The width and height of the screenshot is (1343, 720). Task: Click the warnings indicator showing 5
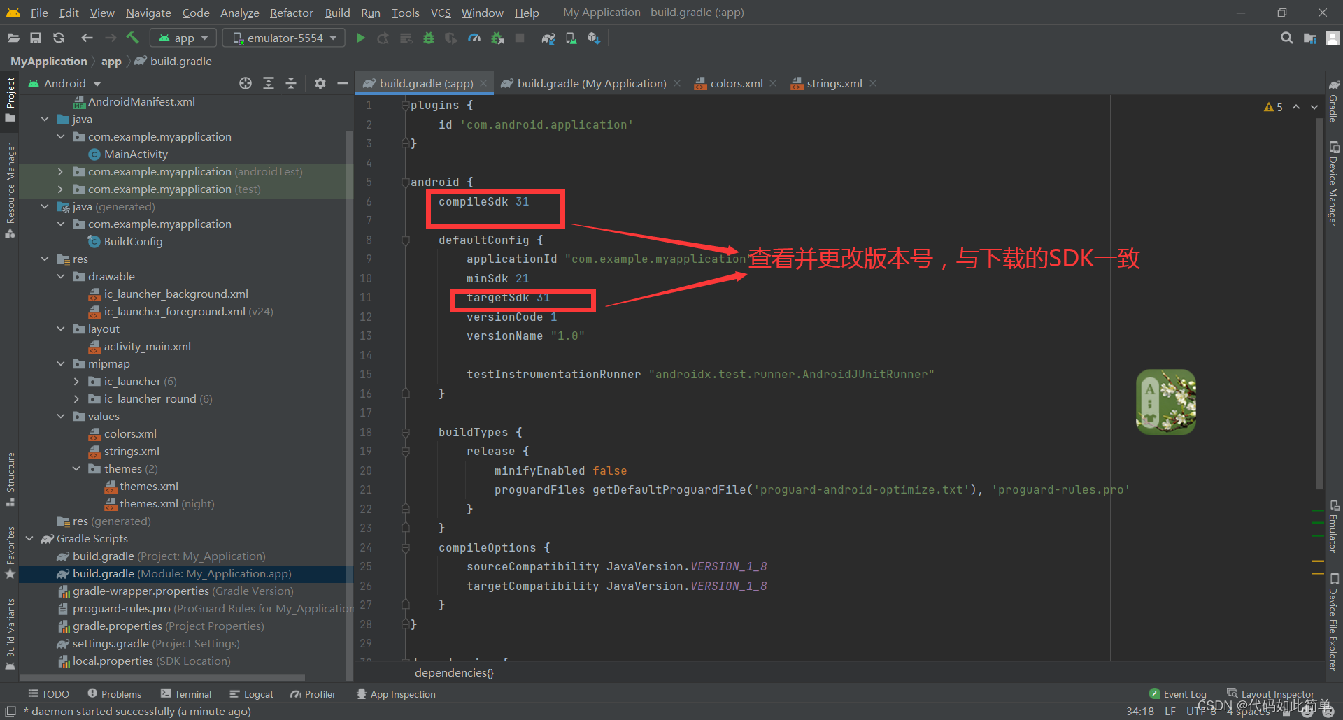pyautogui.click(x=1273, y=107)
